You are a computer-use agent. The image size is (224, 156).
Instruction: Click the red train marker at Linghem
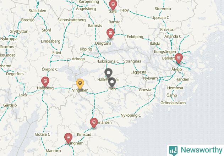pyautogui.click(x=68, y=138)
